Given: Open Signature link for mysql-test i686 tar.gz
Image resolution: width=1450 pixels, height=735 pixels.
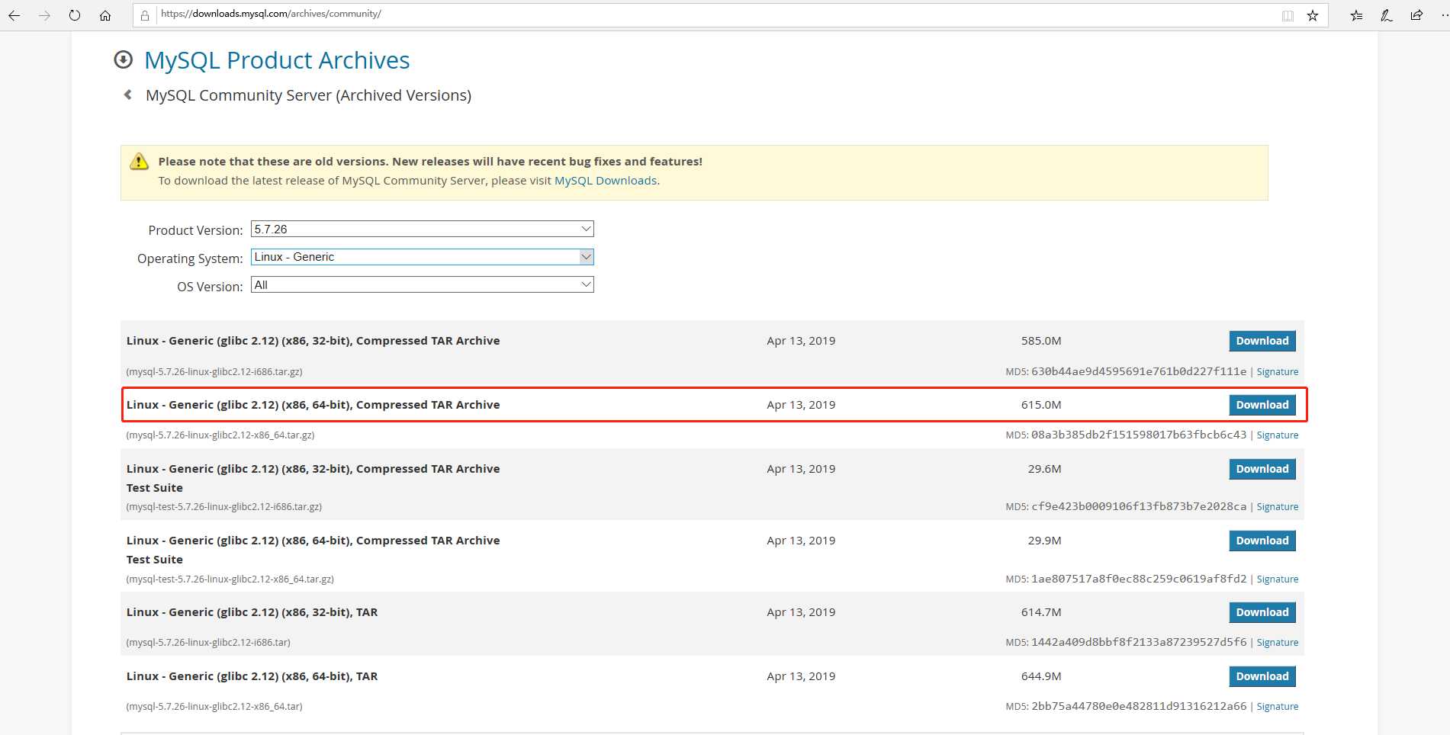Looking at the screenshot, I should click(x=1278, y=507).
